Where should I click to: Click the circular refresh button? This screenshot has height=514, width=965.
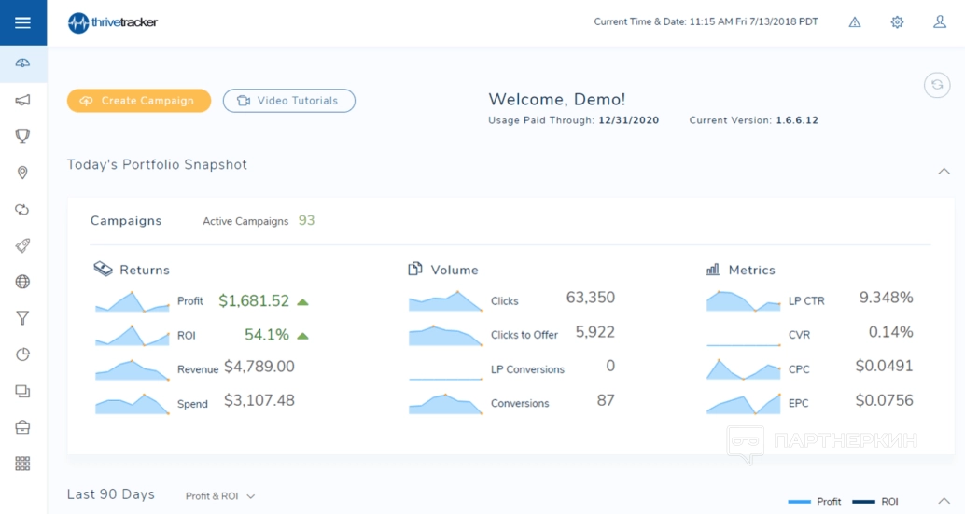click(x=936, y=85)
